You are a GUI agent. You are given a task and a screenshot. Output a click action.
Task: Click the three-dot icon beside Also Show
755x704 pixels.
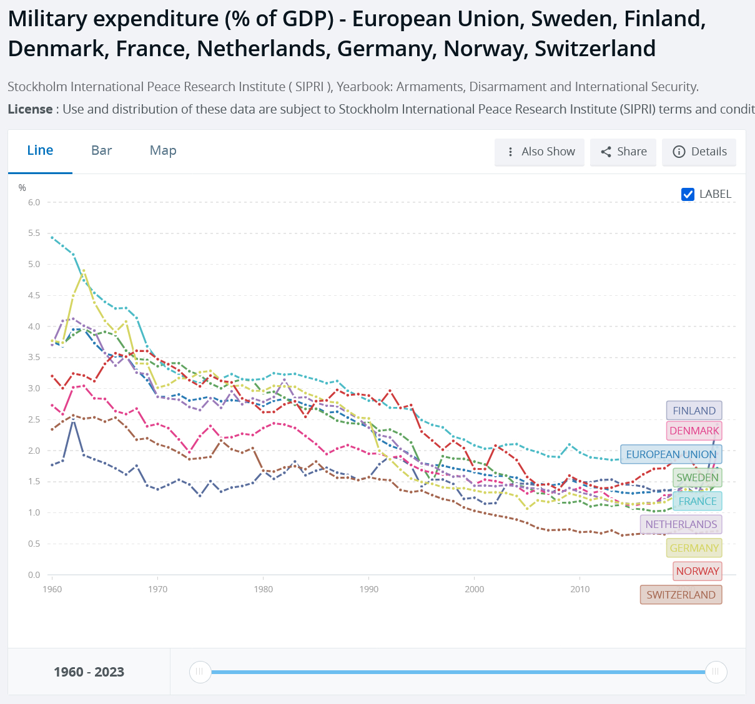tap(510, 152)
